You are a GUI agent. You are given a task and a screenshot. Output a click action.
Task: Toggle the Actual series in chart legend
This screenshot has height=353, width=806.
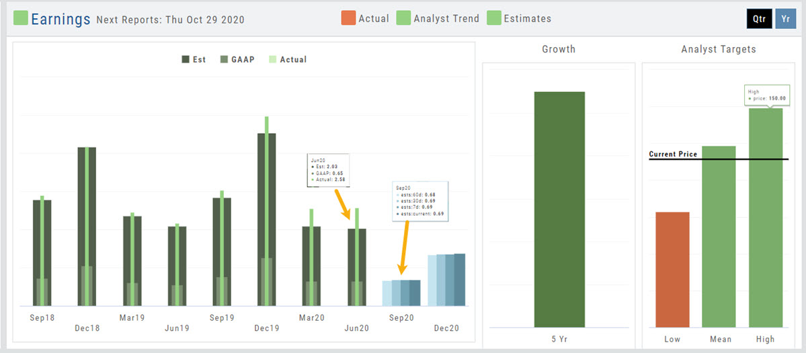[x=287, y=60]
